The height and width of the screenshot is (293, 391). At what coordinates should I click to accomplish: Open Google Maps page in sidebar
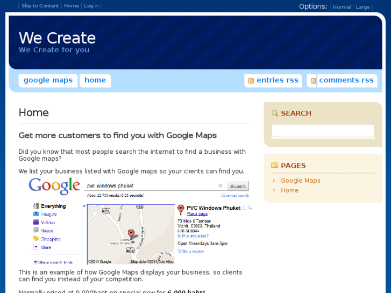click(301, 181)
